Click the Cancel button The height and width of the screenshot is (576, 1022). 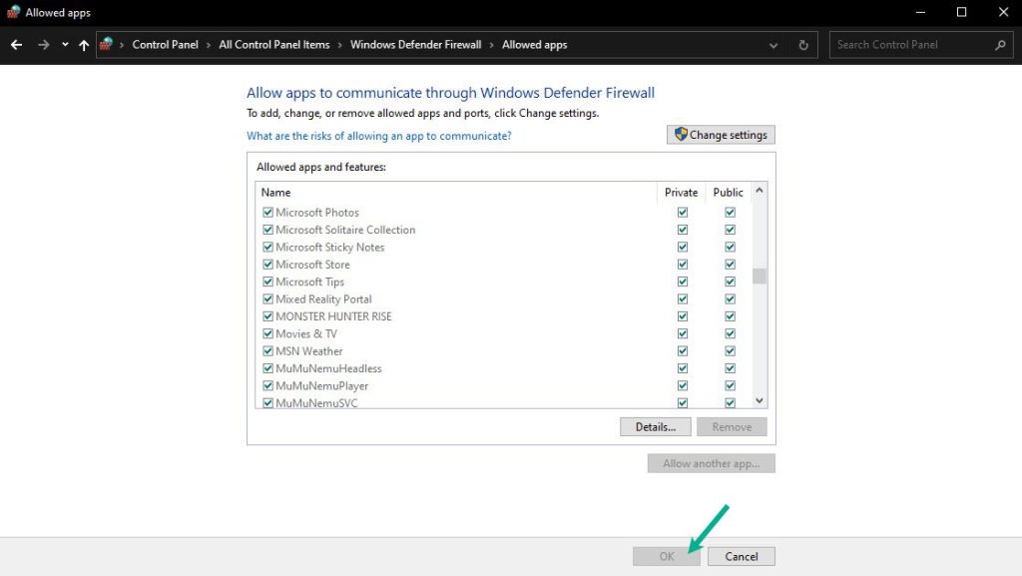742,556
